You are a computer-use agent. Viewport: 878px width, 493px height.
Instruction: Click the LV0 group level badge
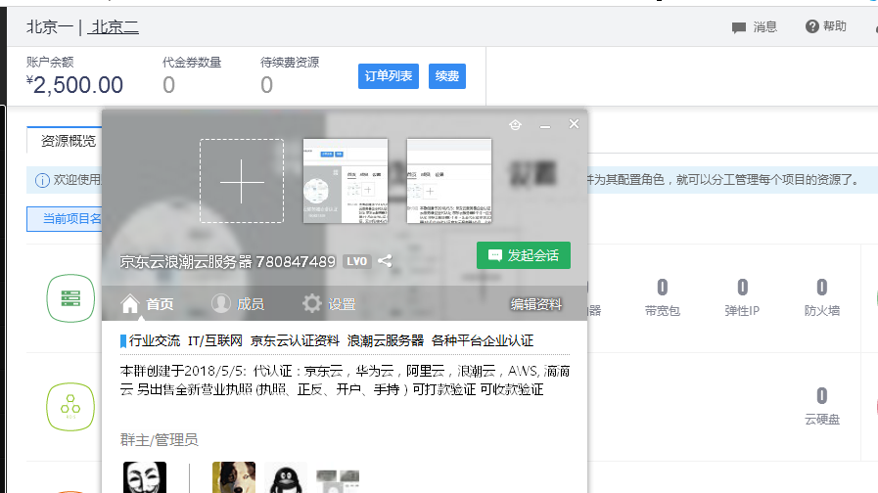(x=356, y=261)
